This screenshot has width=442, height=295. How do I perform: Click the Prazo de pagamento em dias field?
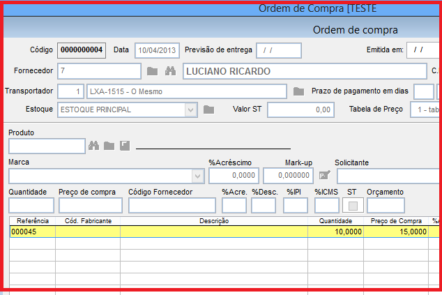tap(424, 91)
